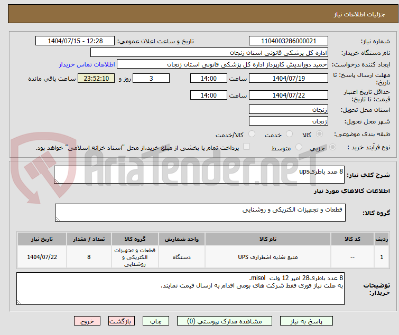
Task: Click the نام کالا column header
Action: pyautogui.click(x=268, y=239)
